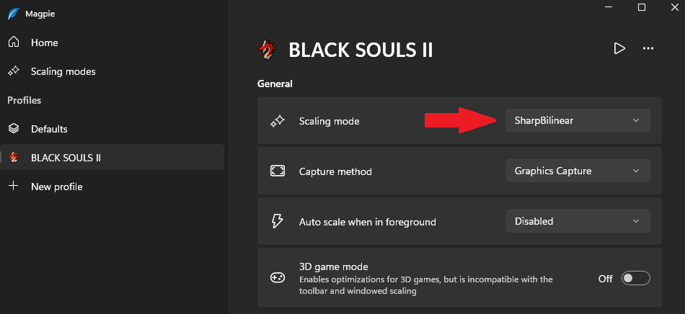Image resolution: width=685 pixels, height=314 pixels.
Task: Click the Scaling modes sparkle icon
Action: pos(13,71)
